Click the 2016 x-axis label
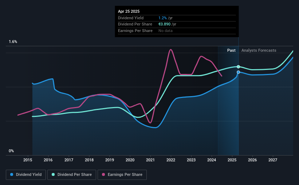The image size is (299, 185). (x=48, y=160)
